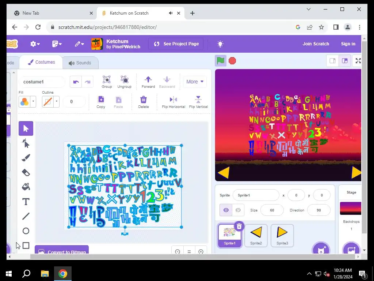Open the Settings gear menu
Image resolution: width=374 pixels, height=281 pixels.
pos(35,44)
